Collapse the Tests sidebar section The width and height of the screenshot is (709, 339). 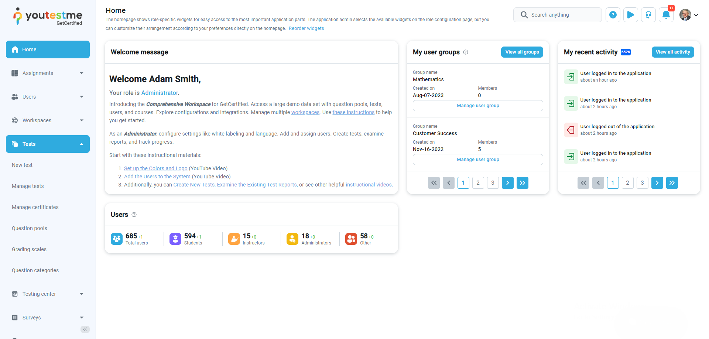pos(48,144)
